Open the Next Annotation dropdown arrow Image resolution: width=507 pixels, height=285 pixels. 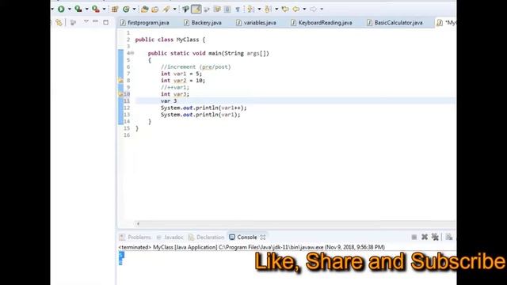click(x=259, y=9)
